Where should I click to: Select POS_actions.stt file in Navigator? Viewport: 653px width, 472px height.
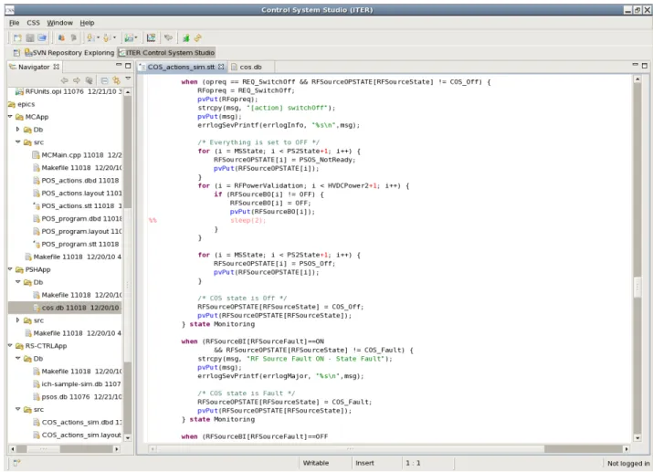pos(77,205)
